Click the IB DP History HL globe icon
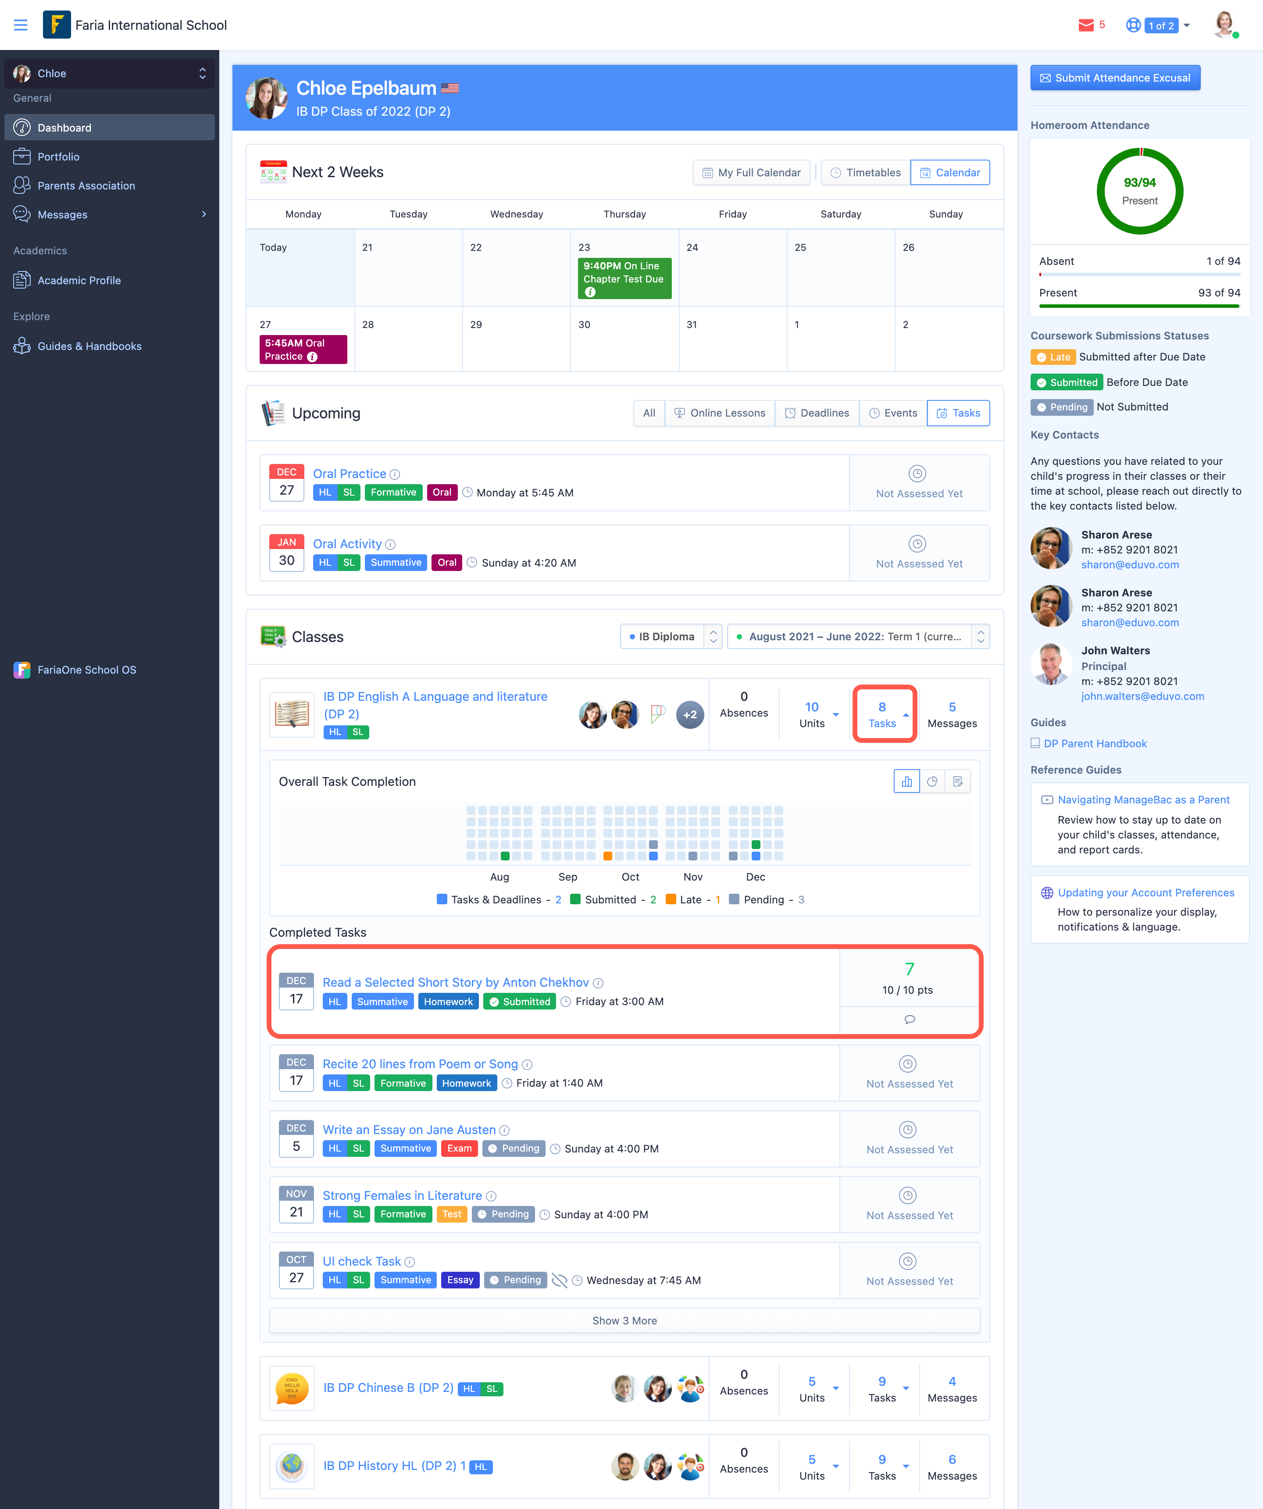Viewport: 1263px width, 1509px height. pyautogui.click(x=292, y=1466)
